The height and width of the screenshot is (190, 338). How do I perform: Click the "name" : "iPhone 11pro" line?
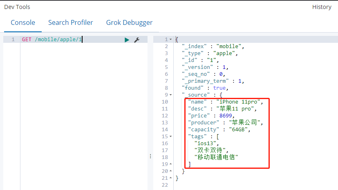pos(226,102)
